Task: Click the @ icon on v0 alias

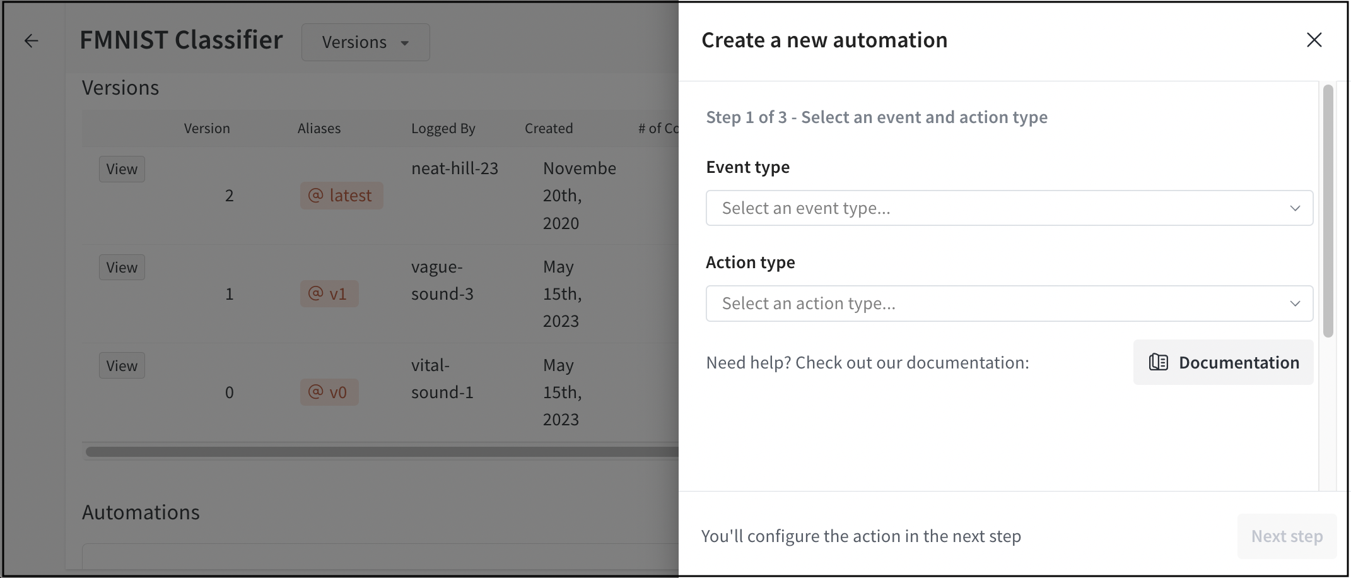Action: 315,392
